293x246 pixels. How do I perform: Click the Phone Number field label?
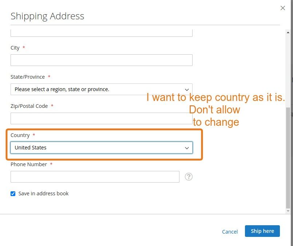click(28, 164)
